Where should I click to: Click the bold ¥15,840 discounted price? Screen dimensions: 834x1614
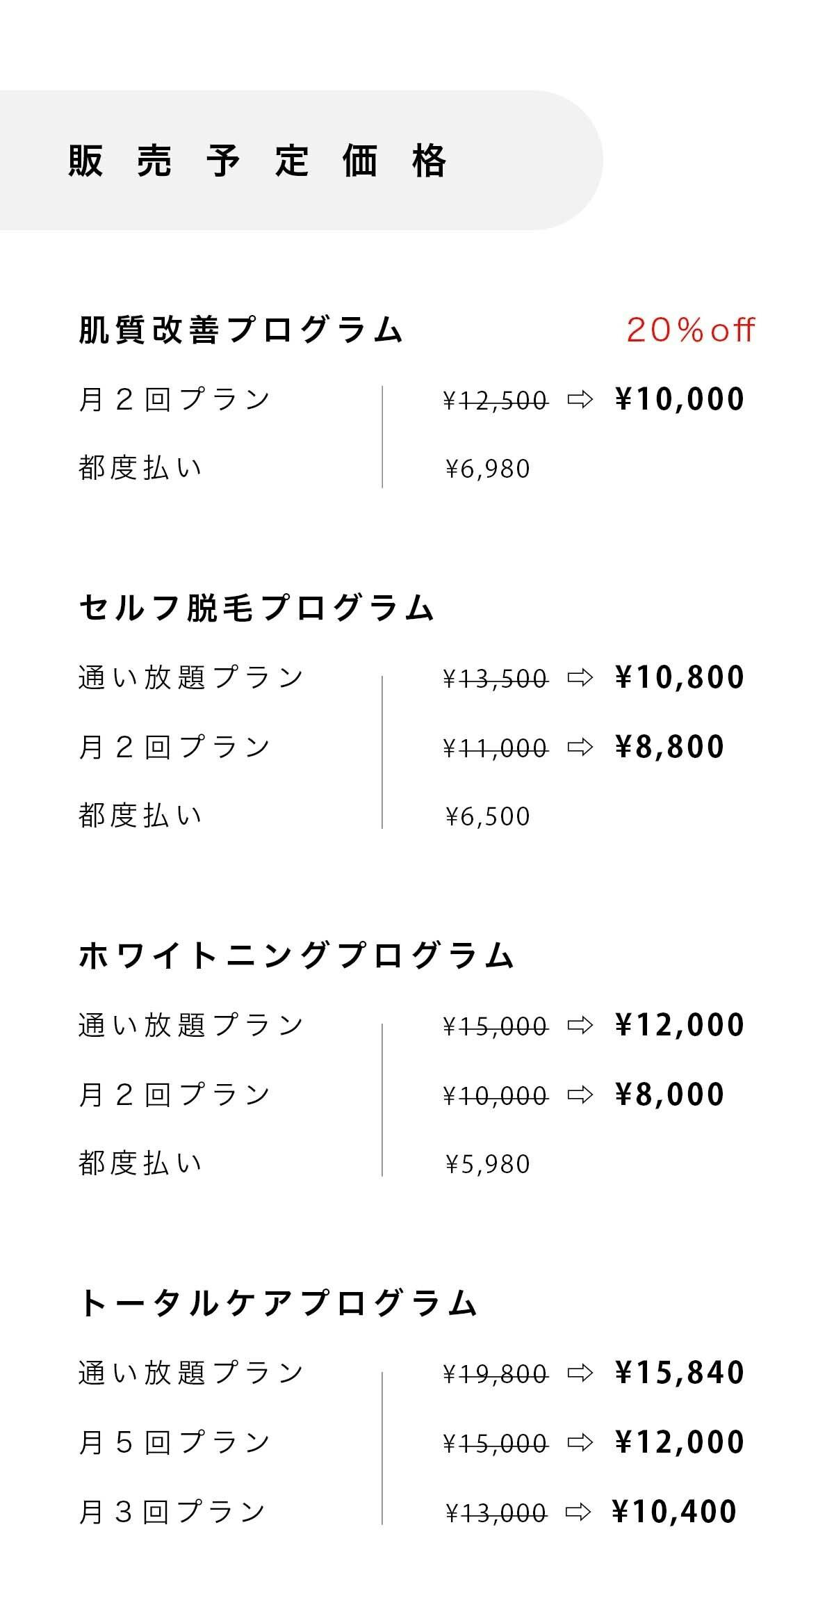click(680, 1373)
